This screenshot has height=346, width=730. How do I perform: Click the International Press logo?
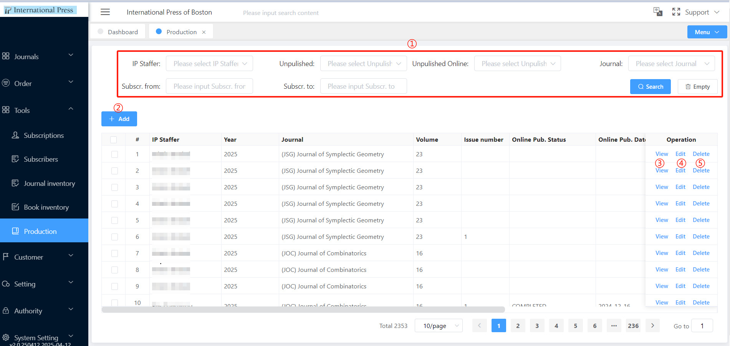(40, 10)
